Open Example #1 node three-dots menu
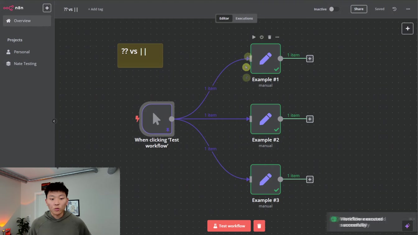 (277, 37)
